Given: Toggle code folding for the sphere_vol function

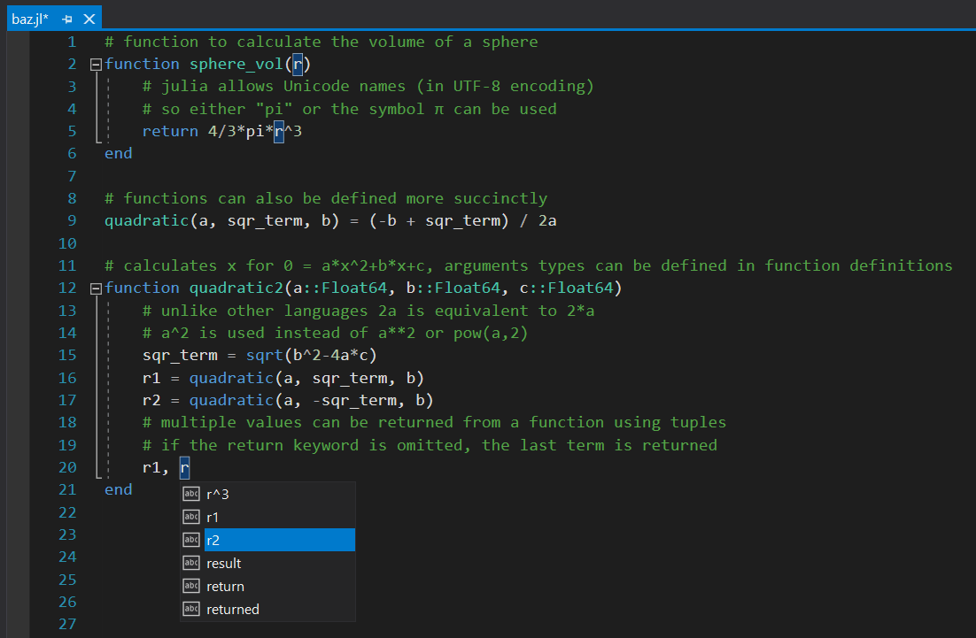Looking at the screenshot, I should pyautogui.click(x=95, y=63).
